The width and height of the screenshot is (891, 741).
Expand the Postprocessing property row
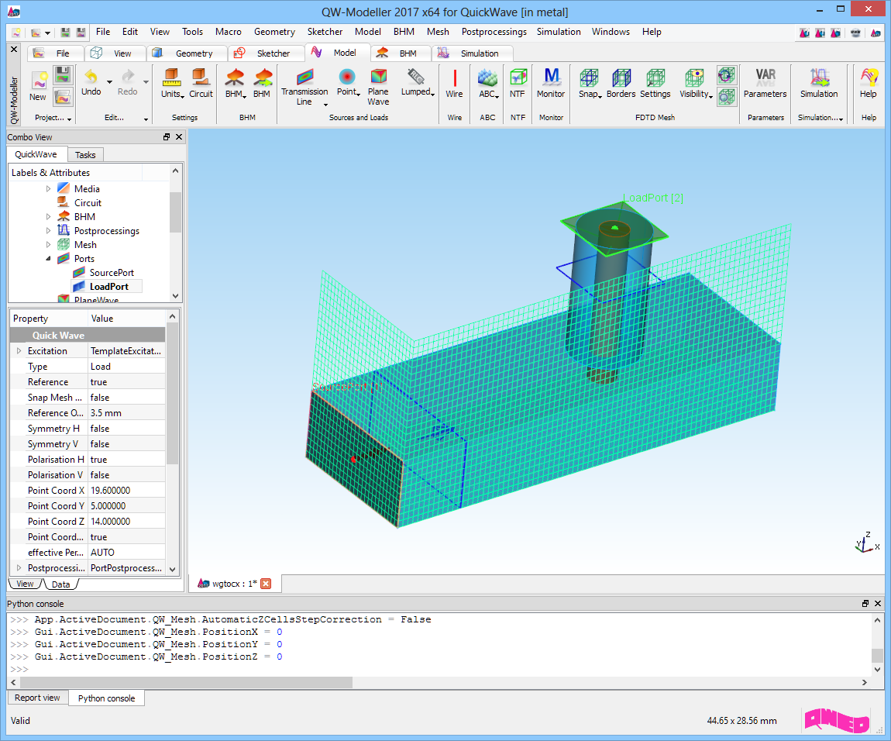[x=19, y=567]
